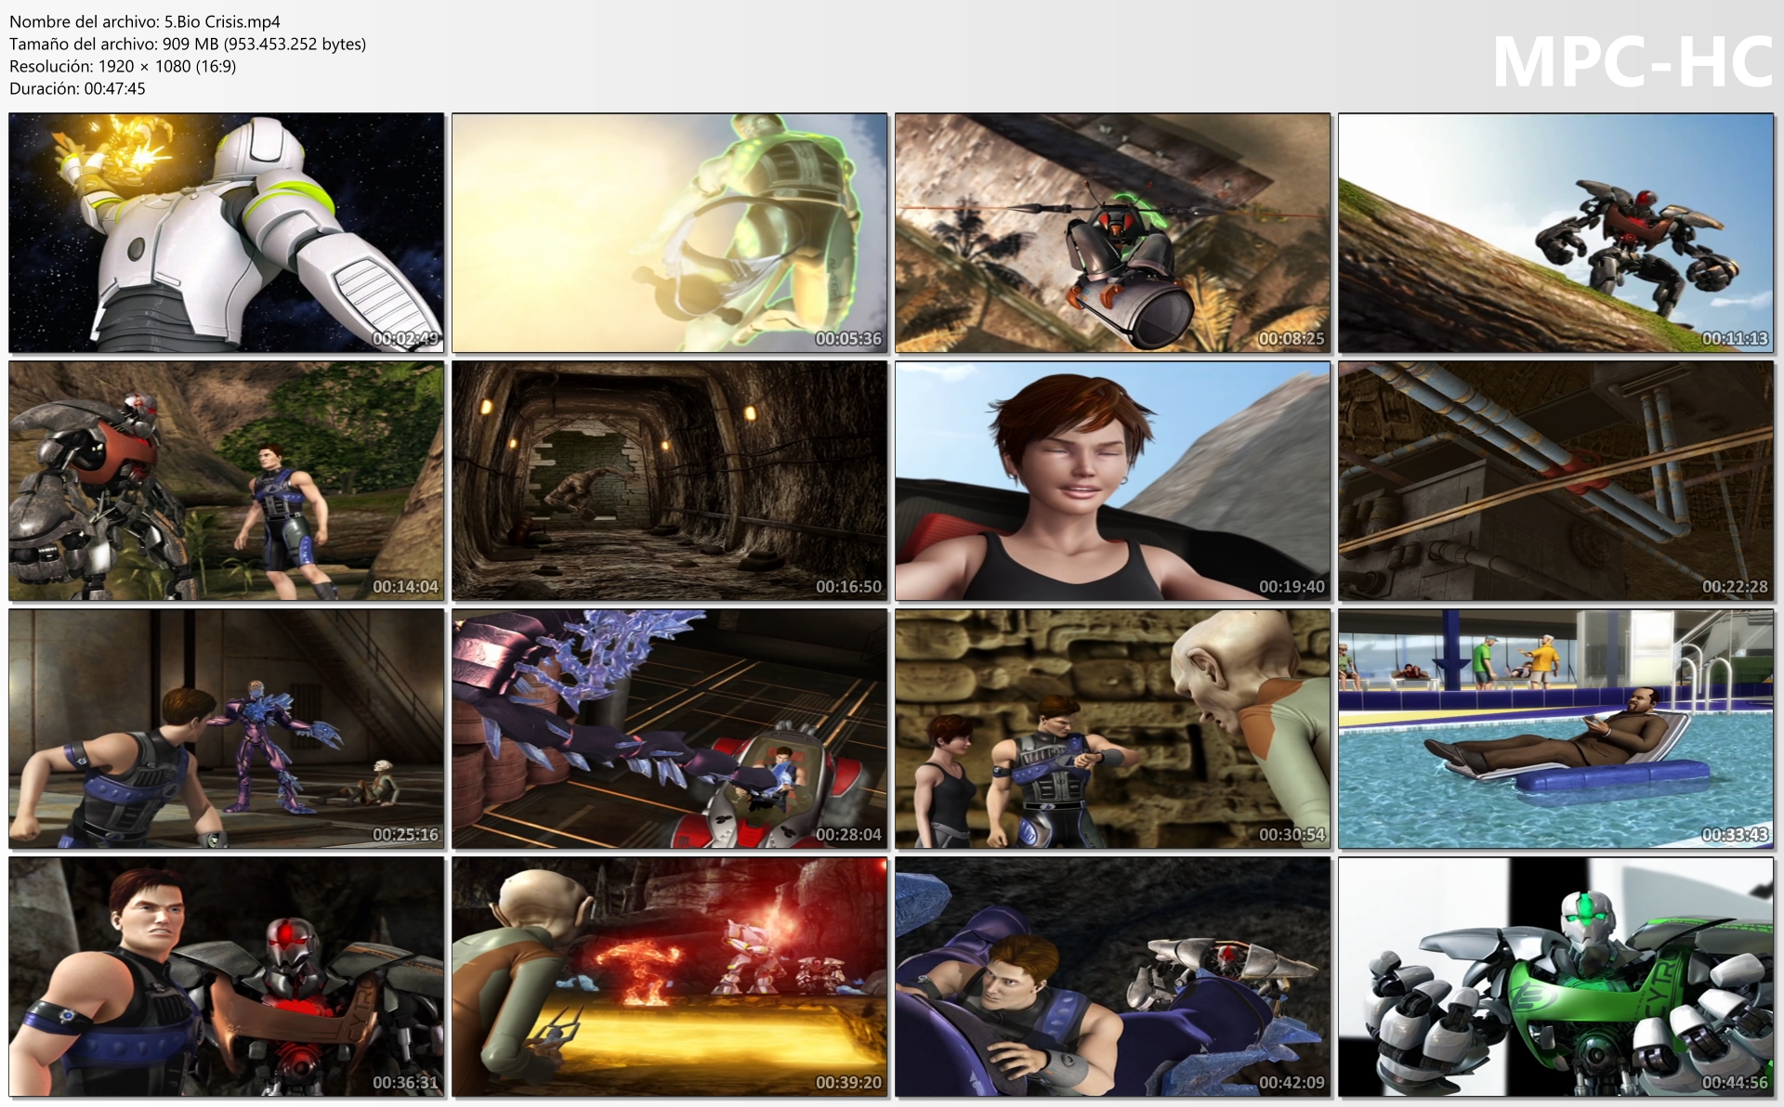Open the zipline robot frame at 00:08:25
The height and width of the screenshot is (1107, 1784).
(1112, 232)
